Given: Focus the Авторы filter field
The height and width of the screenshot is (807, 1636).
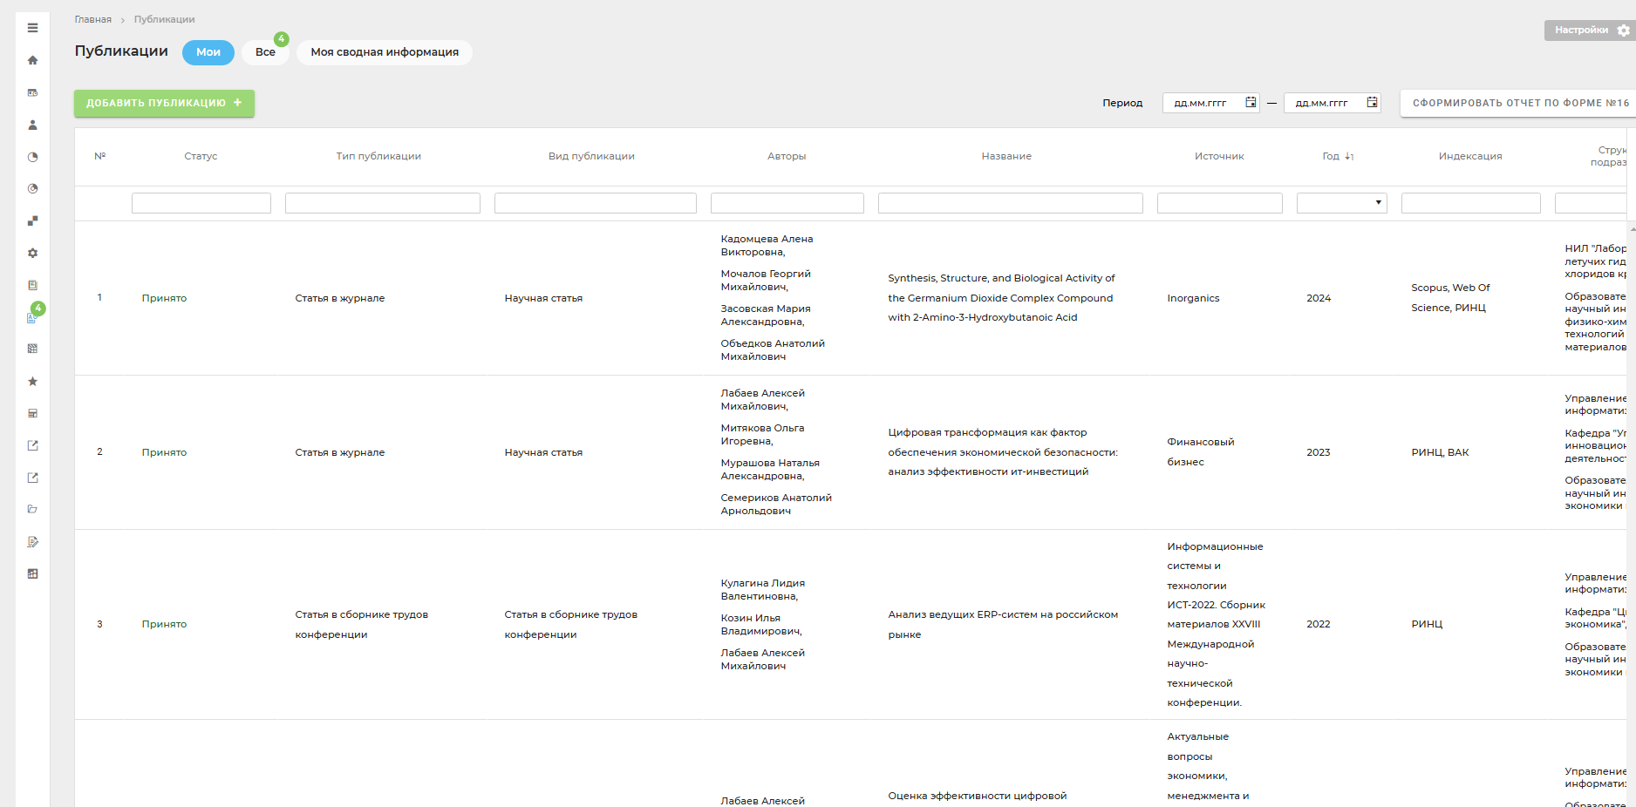Looking at the screenshot, I should (787, 203).
